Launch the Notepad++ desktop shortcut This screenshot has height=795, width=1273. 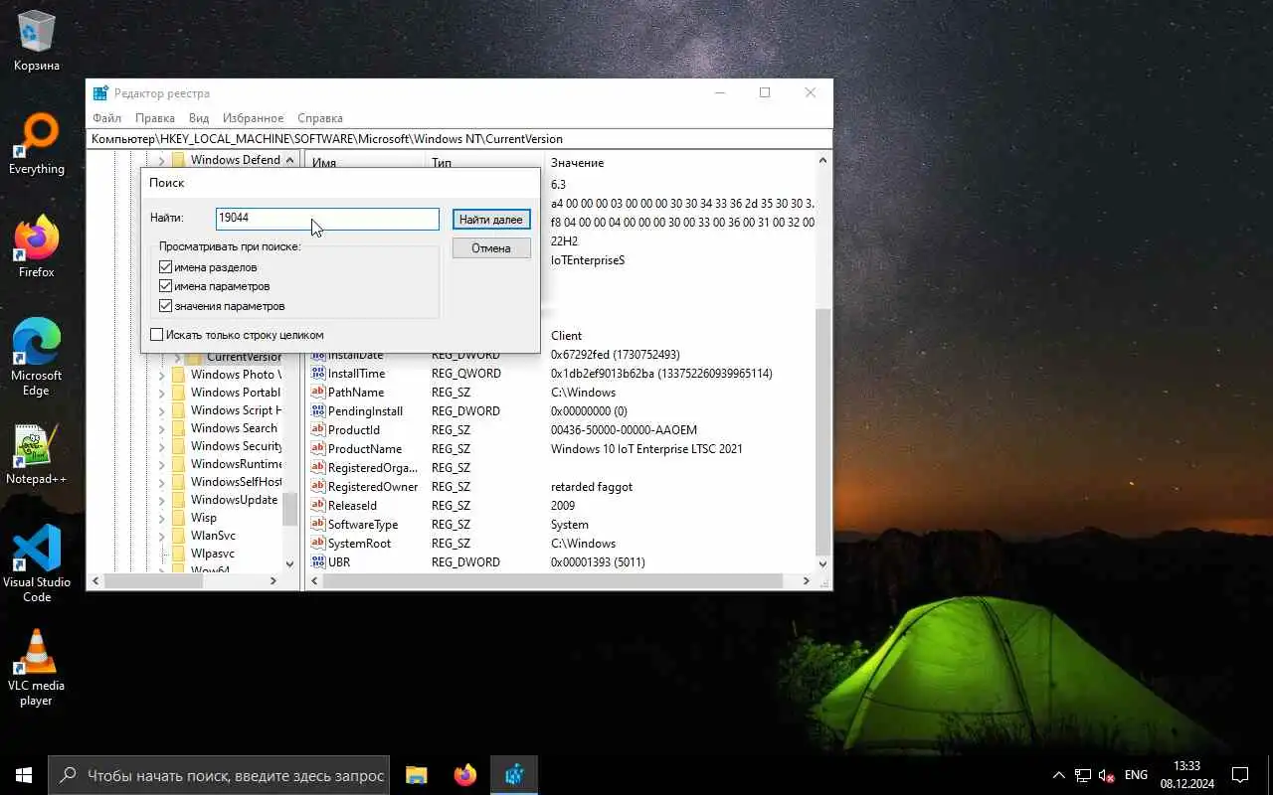[x=37, y=454]
